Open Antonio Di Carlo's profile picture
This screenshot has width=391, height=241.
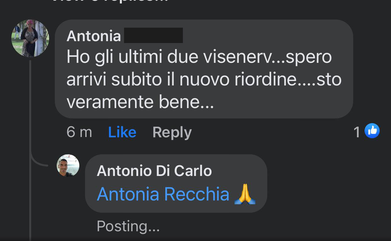(x=68, y=166)
